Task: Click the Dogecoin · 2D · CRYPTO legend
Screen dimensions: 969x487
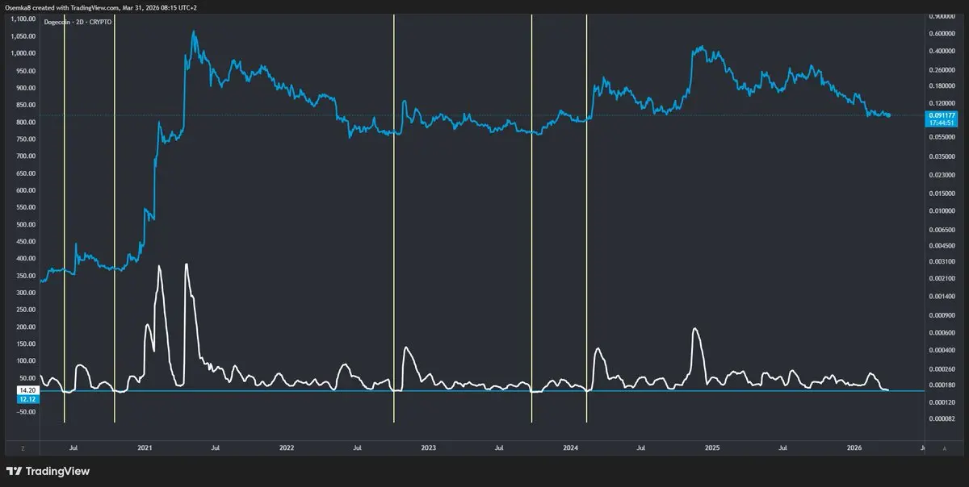Action: point(78,22)
